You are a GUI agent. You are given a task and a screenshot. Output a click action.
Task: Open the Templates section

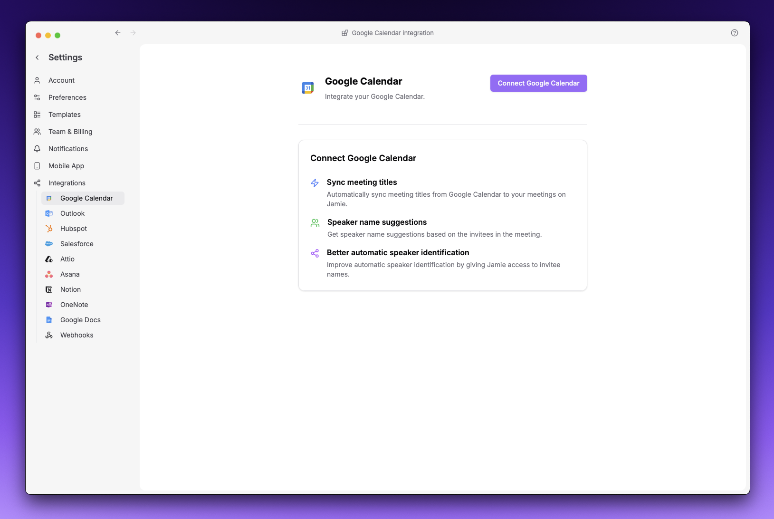click(64, 115)
